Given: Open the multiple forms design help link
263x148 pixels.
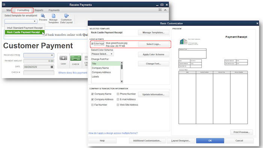Looking at the screenshot, I should [113, 133].
